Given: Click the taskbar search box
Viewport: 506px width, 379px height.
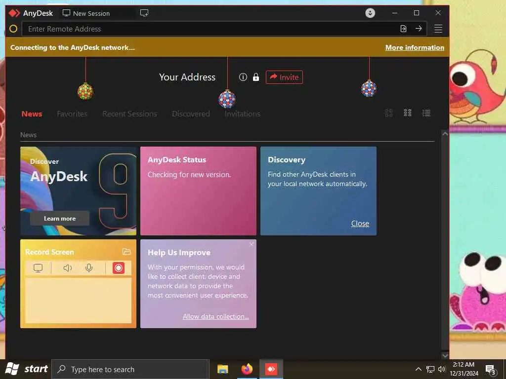Looking at the screenshot, I should [x=130, y=369].
